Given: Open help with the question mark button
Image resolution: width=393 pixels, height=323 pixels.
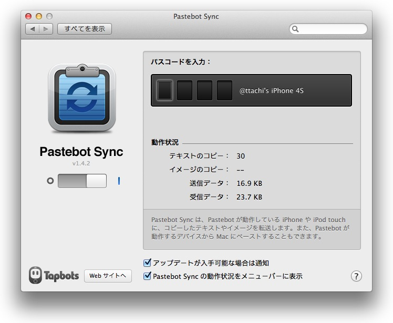Looking at the screenshot, I should 356,276.
